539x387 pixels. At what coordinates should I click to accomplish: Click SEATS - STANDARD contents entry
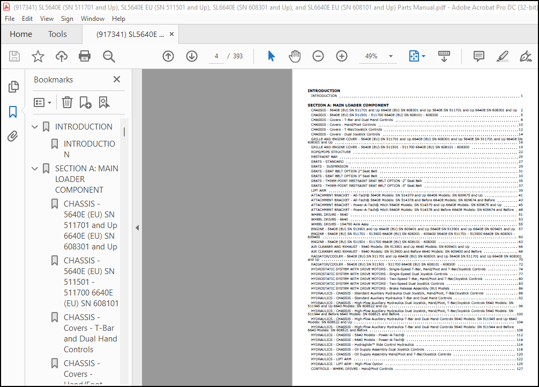417,162
